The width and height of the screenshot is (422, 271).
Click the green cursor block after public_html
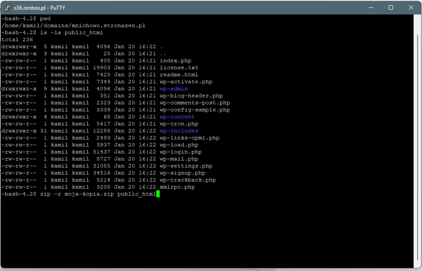point(158,194)
